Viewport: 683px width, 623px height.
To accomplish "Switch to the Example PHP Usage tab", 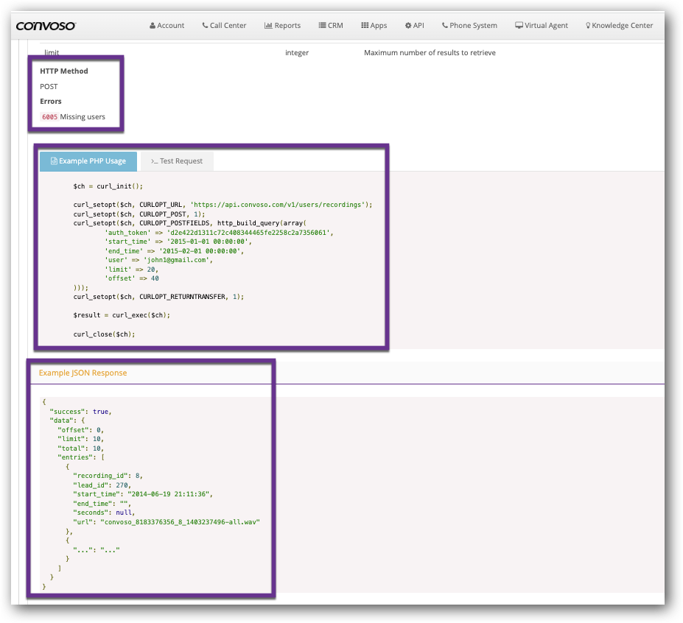I will coord(88,161).
